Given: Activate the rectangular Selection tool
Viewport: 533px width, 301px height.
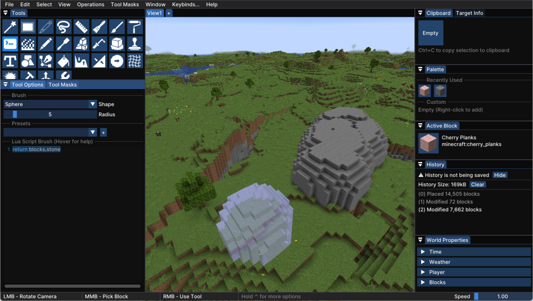Looking at the screenshot, I should [28, 27].
